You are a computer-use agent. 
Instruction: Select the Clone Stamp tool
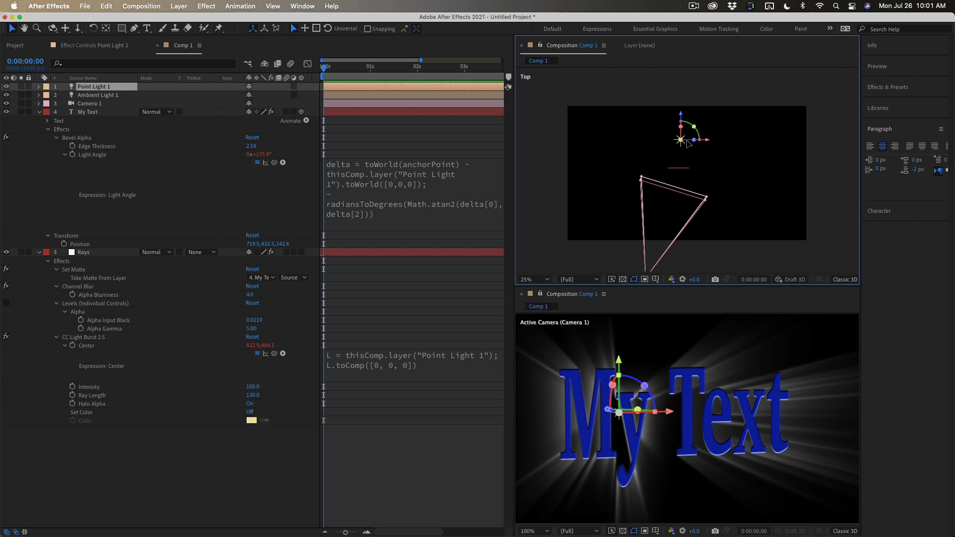click(175, 28)
